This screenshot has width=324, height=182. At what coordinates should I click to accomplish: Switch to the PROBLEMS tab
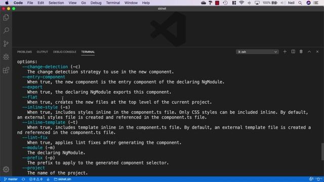click(x=24, y=52)
